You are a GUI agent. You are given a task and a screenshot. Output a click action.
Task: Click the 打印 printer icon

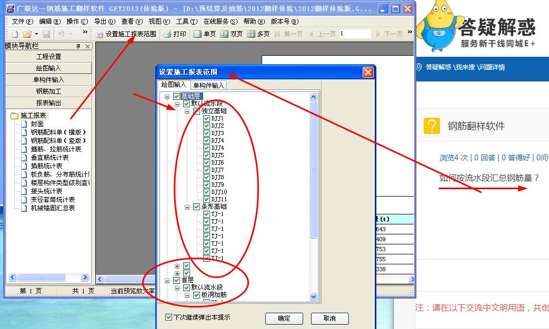(x=167, y=34)
